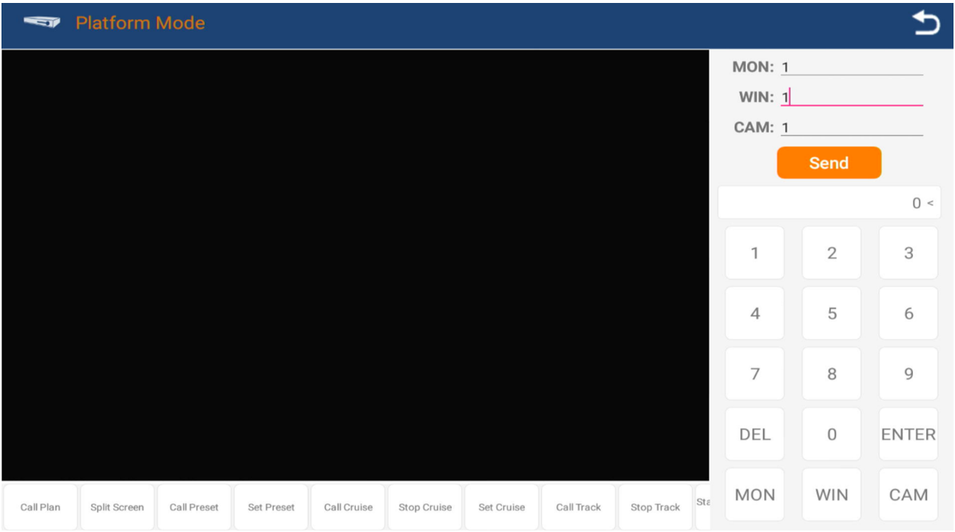The image size is (955, 532).
Task: Click Call Preset in bottom toolbar
Action: click(194, 508)
